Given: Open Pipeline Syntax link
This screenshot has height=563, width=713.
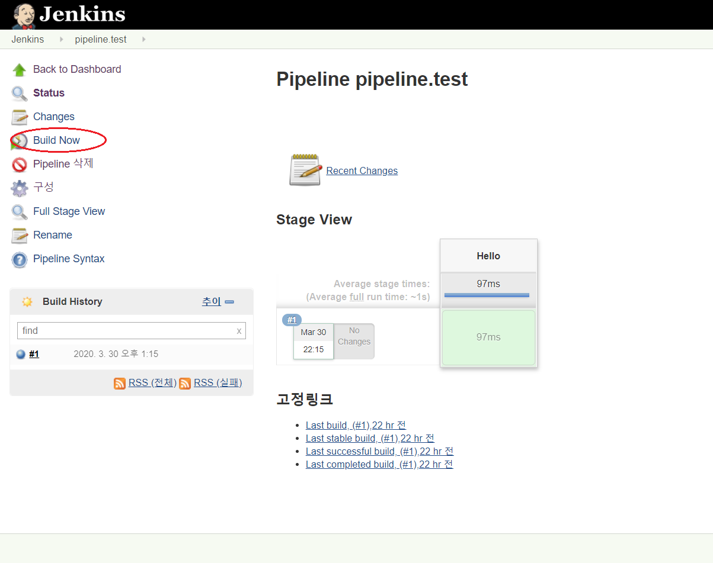Looking at the screenshot, I should (x=69, y=259).
